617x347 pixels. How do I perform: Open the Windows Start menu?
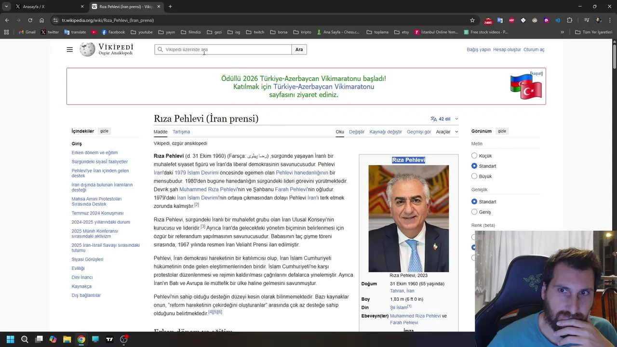click(10, 339)
